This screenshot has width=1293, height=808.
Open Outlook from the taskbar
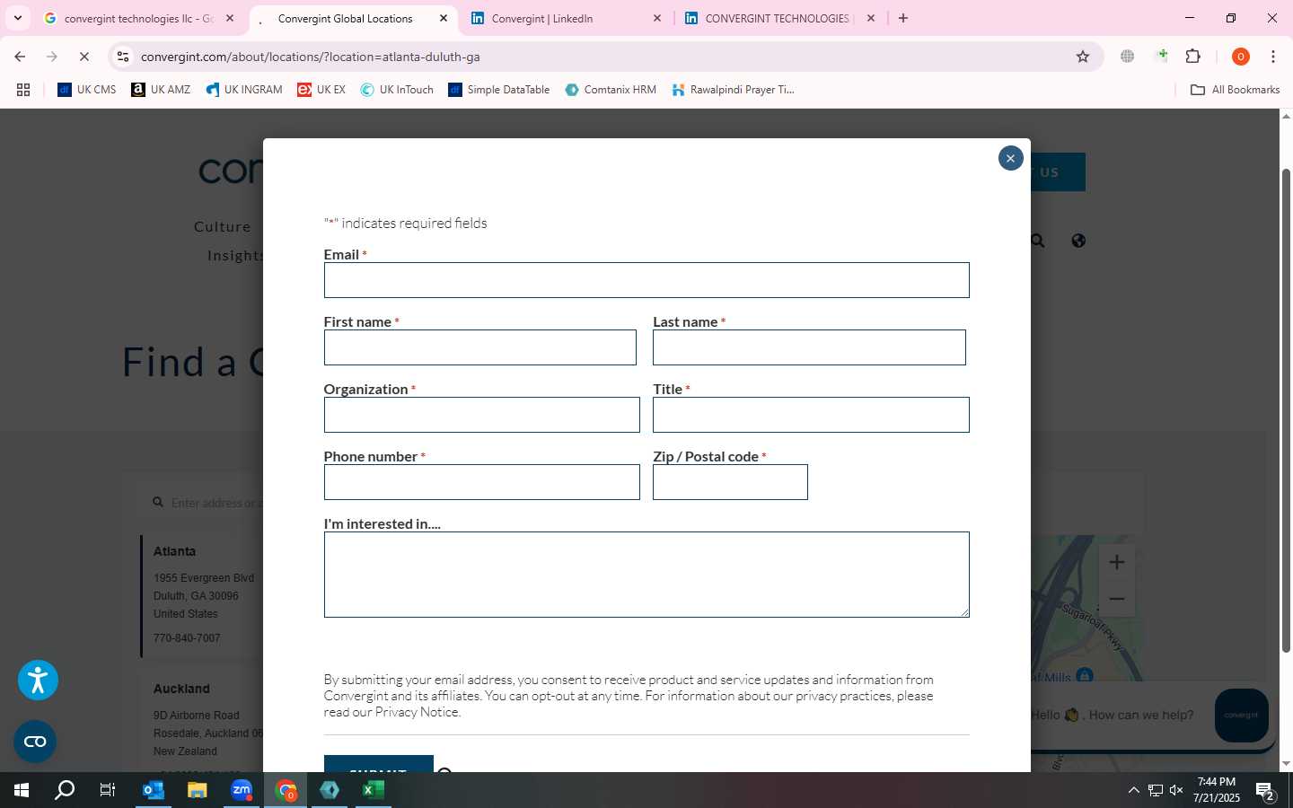point(153,790)
